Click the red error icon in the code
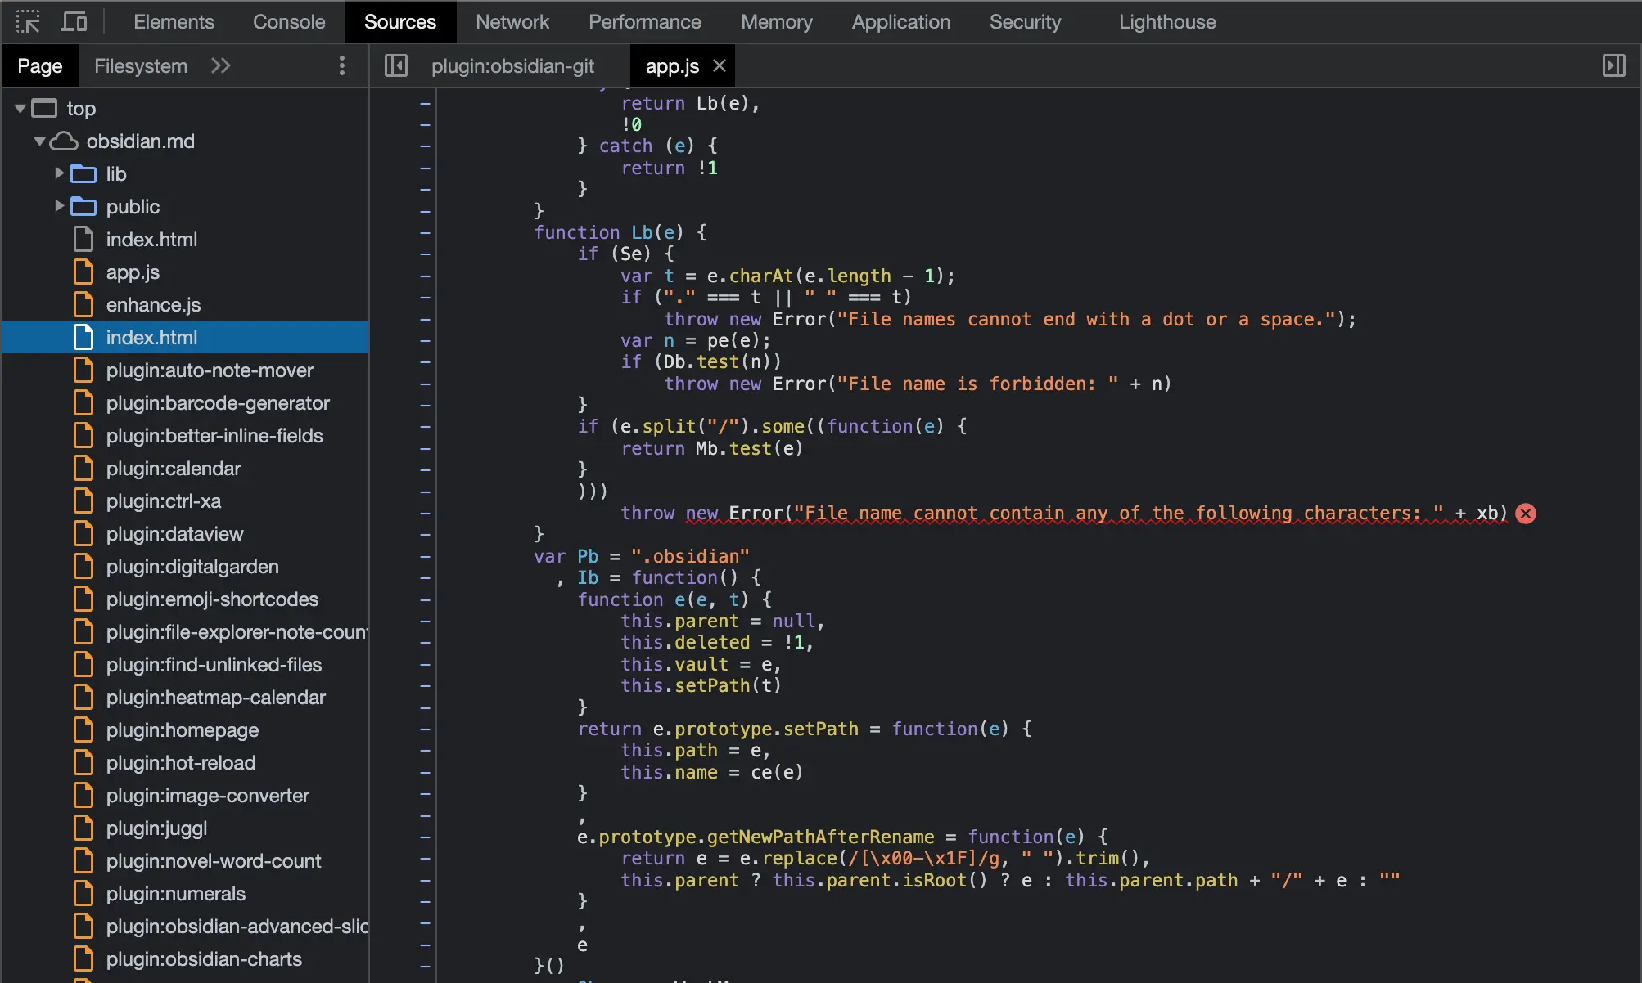This screenshot has height=983, width=1642. pos(1526,514)
